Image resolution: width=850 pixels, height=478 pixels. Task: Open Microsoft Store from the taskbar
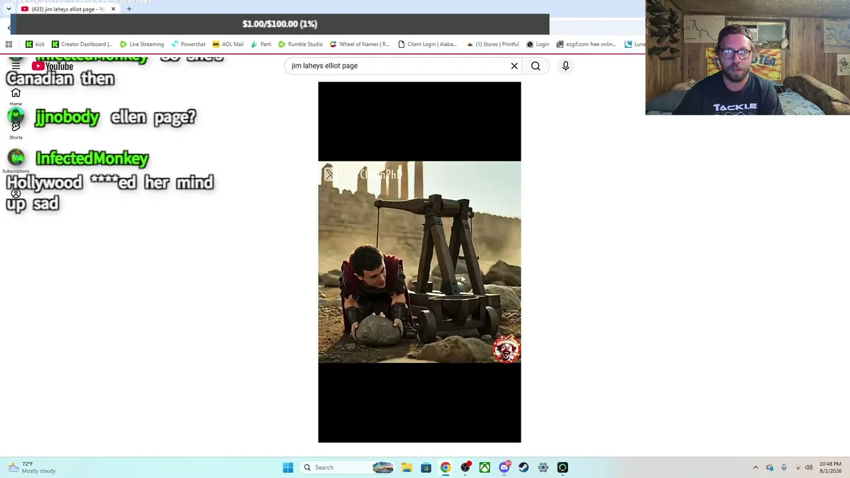(426, 467)
